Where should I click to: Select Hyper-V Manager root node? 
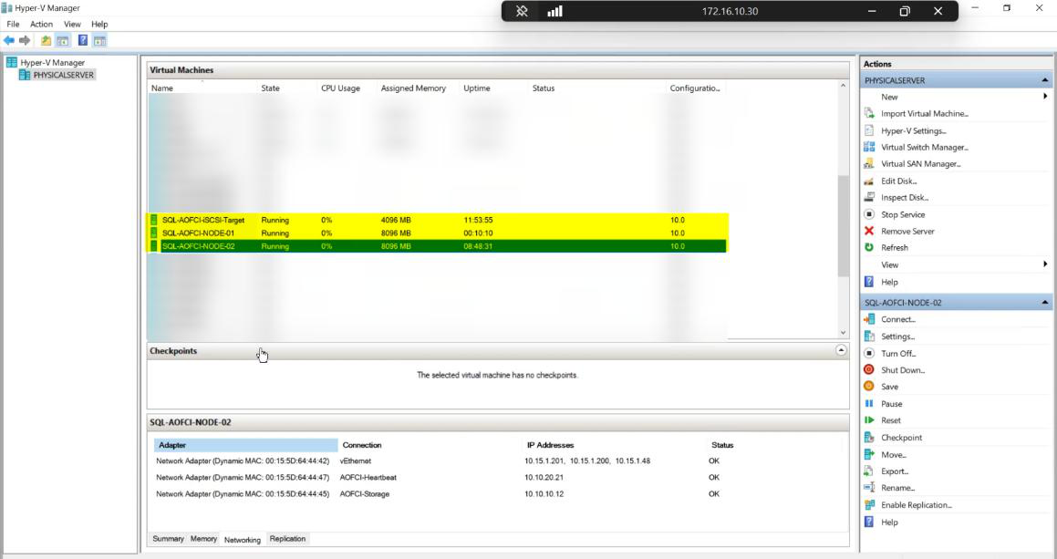[x=53, y=63]
